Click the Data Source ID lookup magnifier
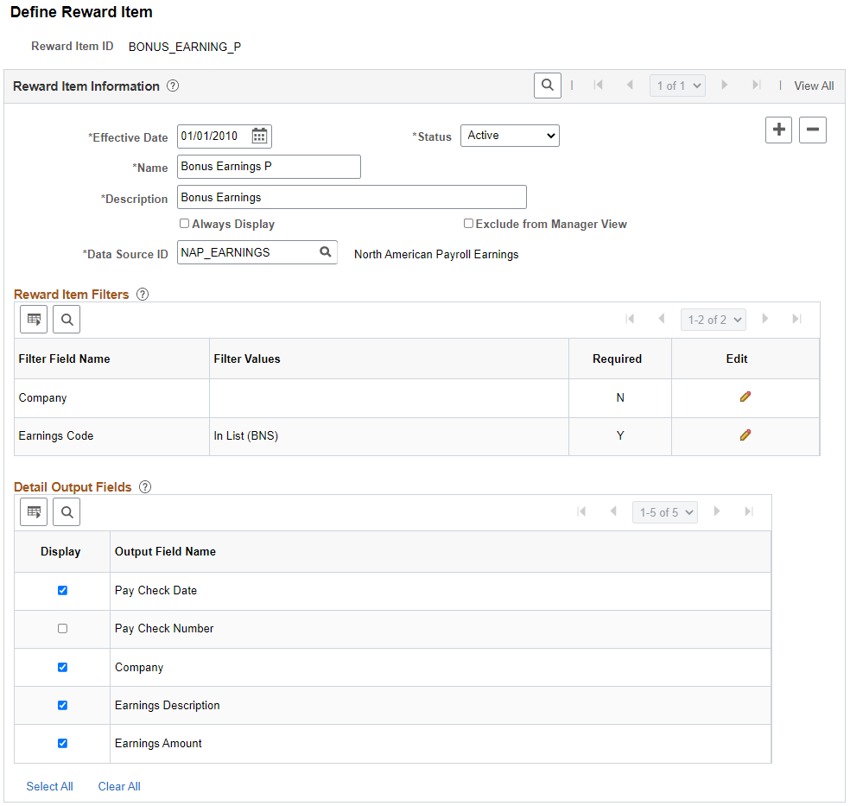850x806 pixels. 326,252
